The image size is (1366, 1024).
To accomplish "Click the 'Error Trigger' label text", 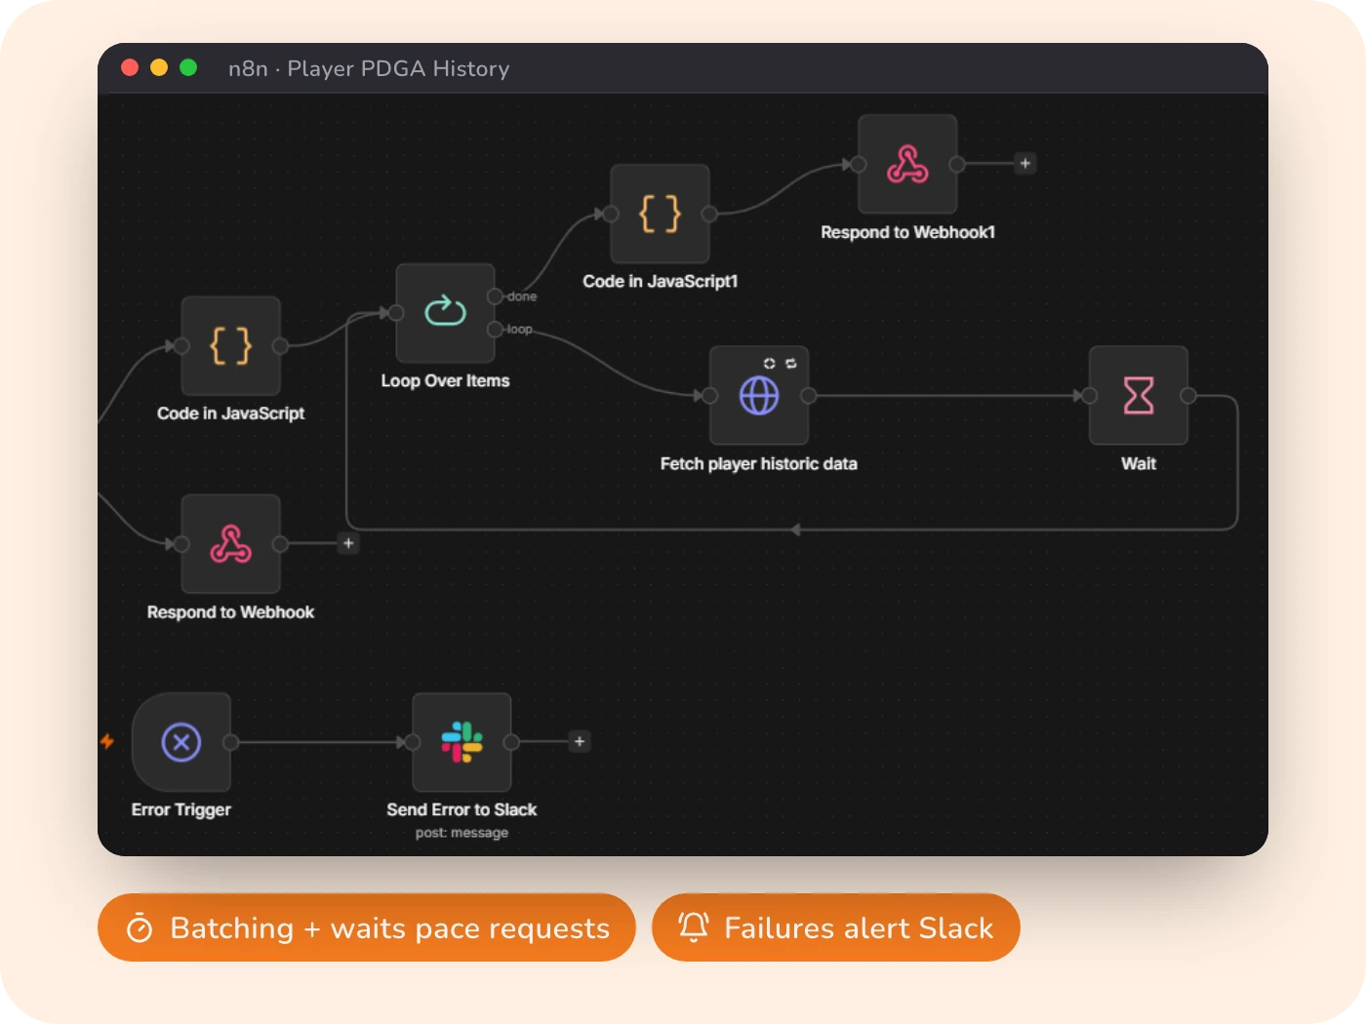I will pos(181,809).
